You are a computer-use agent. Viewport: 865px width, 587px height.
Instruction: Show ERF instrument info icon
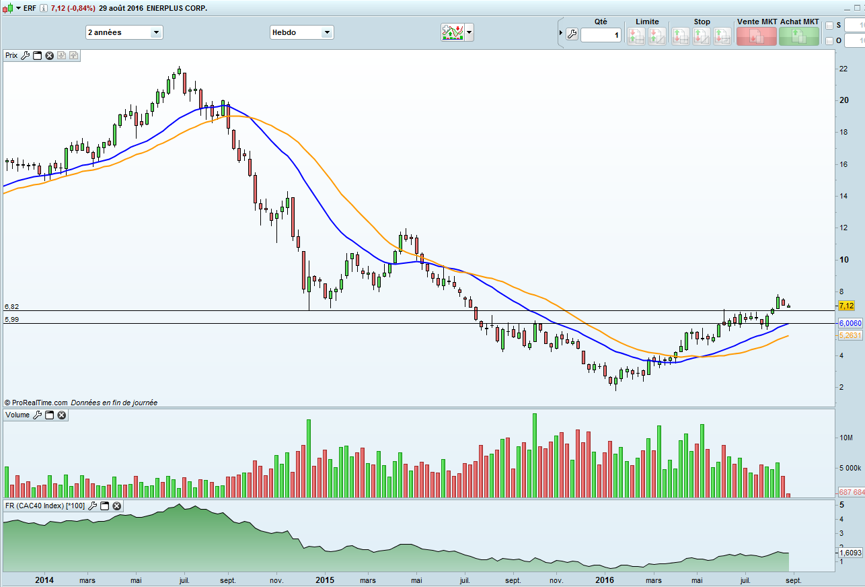pyautogui.click(x=44, y=8)
